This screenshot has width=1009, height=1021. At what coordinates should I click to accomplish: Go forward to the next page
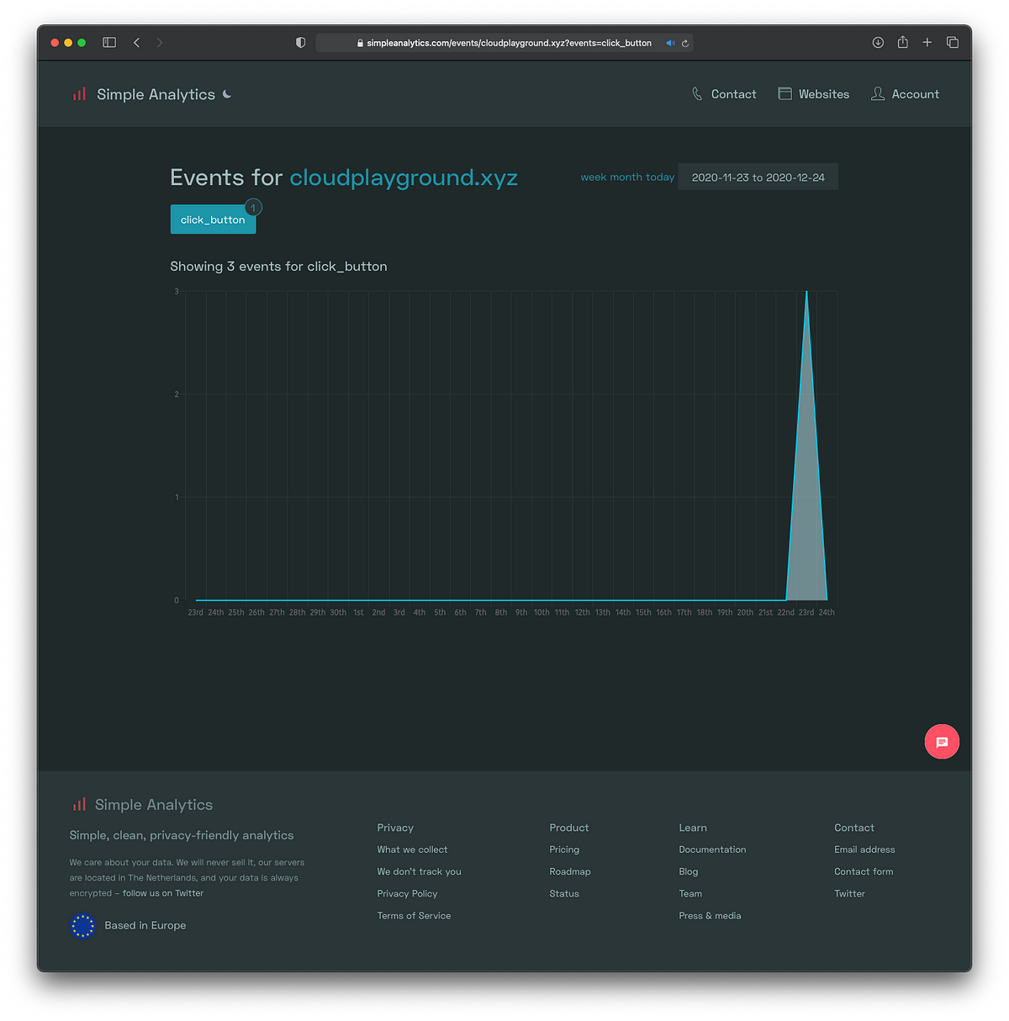point(160,43)
